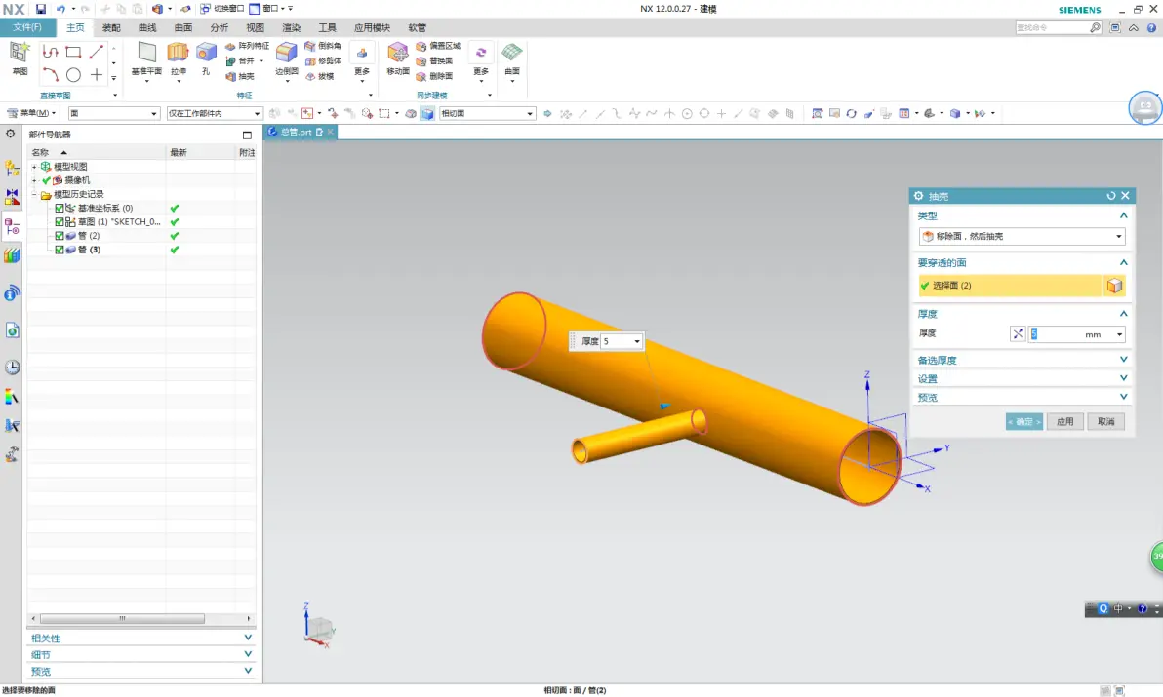
Task: Uncheck the 管 (3) feature checkbox
Action: [x=60, y=250]
